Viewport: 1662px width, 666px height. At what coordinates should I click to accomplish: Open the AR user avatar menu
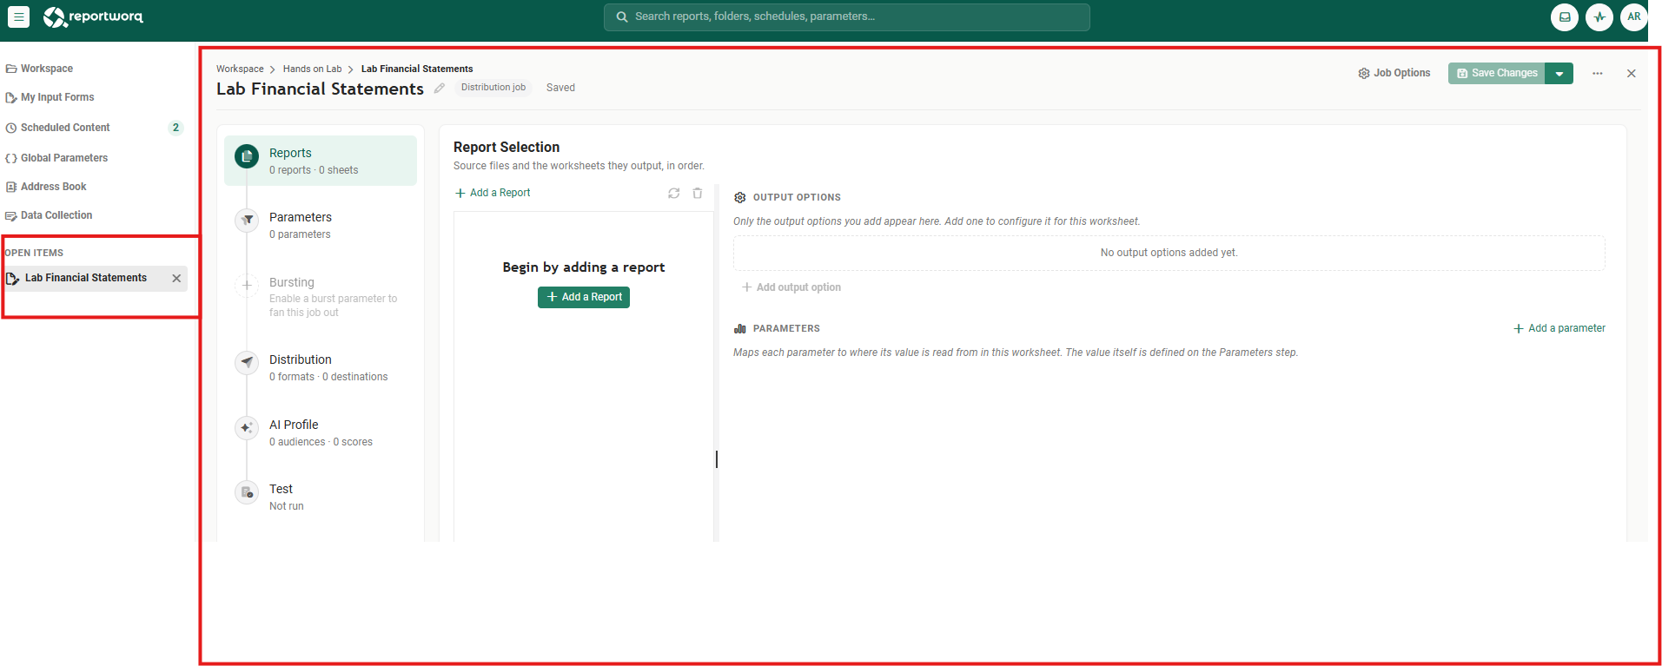click(x=1633, y=16)
